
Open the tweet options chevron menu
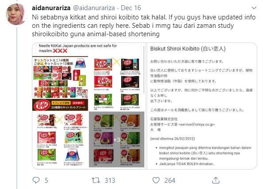pyautogui.click(x=254, y=8)
